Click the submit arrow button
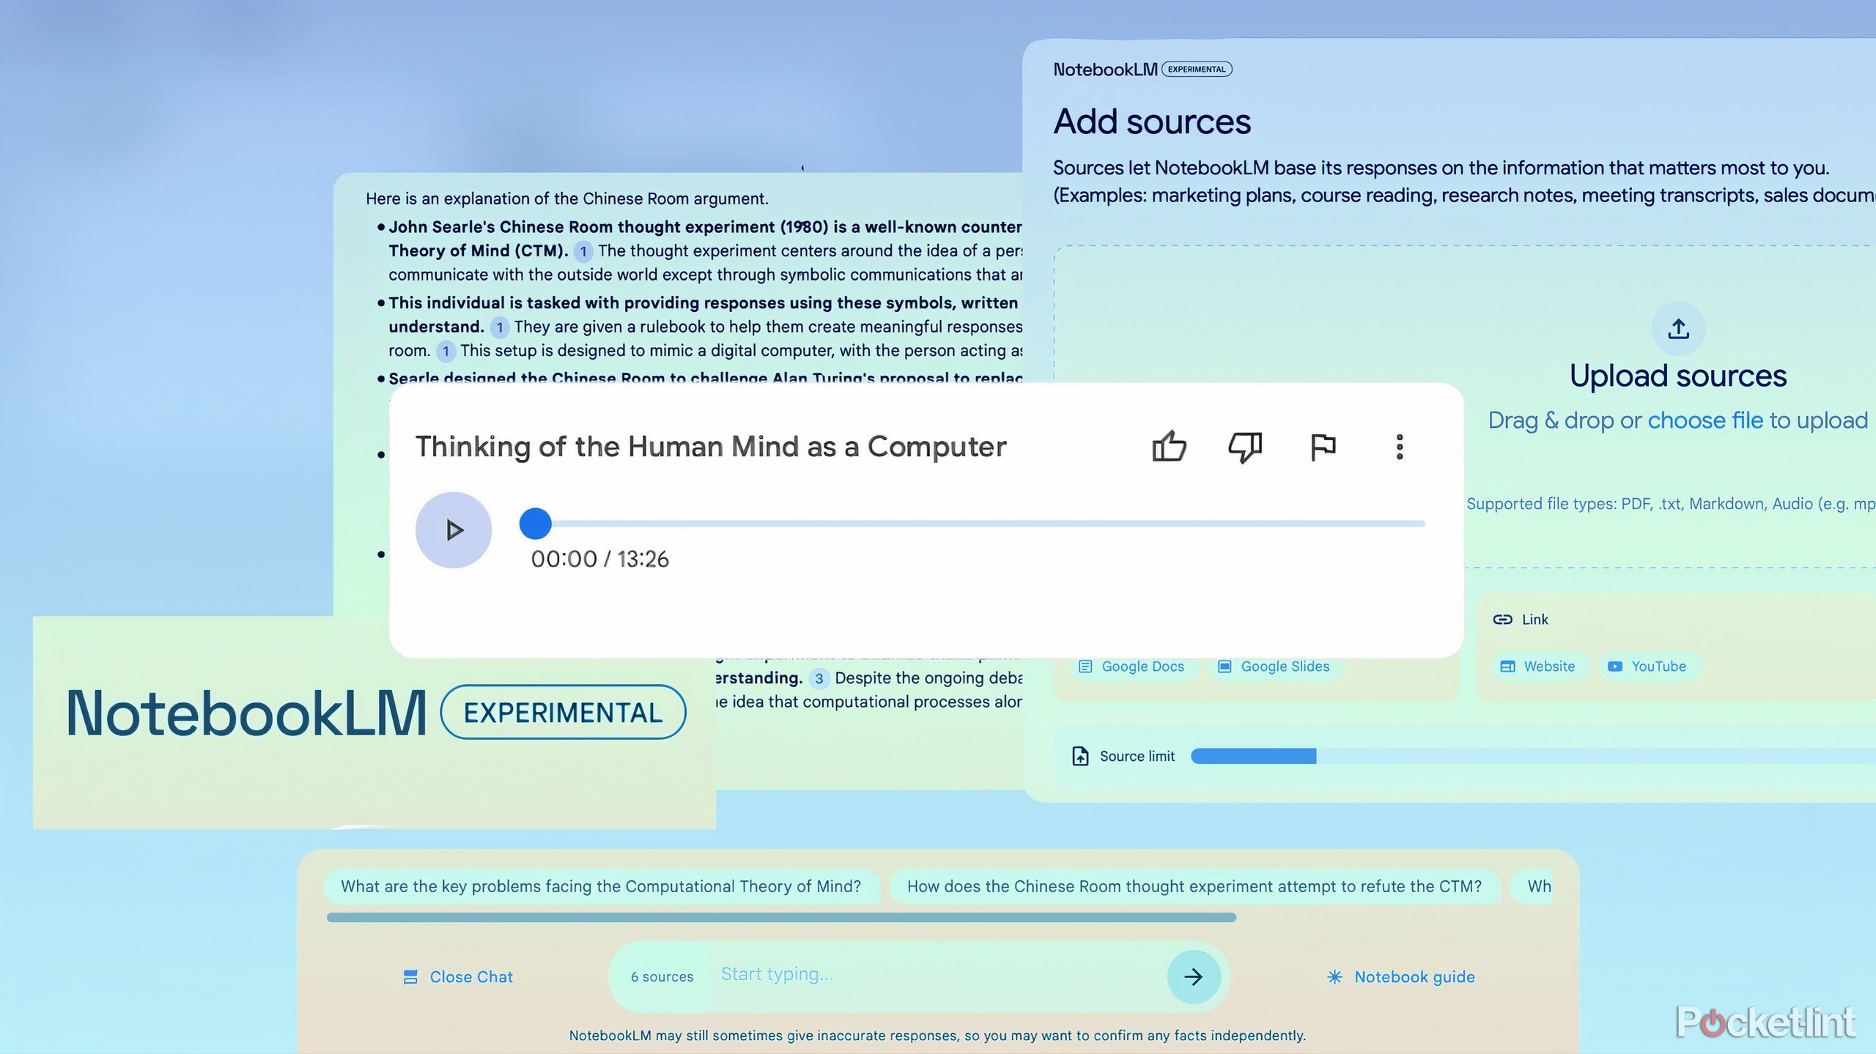 point(1192,976)
